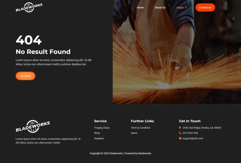The width and height of the screenshot is (241, 163).
Task: Click the Bladeworks logo in the header
Action: click(29, 7)
